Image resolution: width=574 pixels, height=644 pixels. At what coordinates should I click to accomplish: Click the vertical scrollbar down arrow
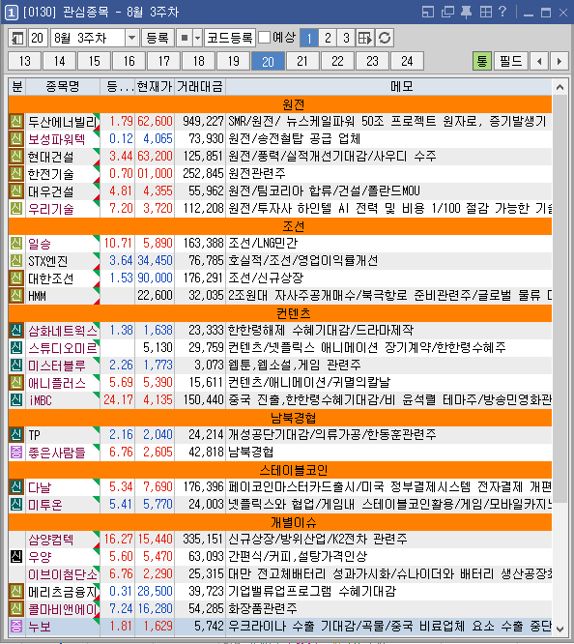560,629
